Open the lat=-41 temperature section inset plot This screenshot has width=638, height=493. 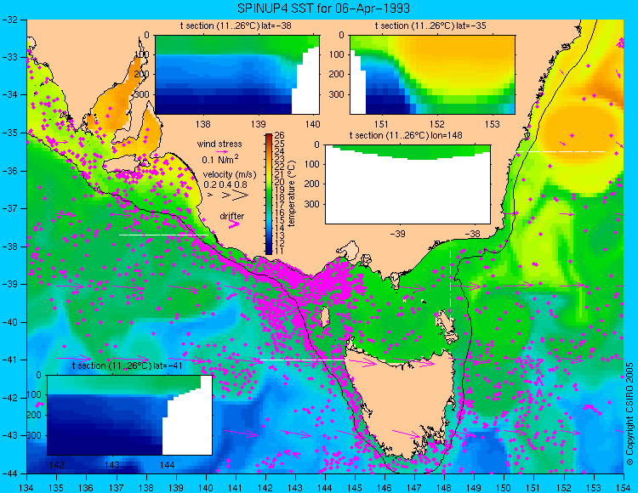(x=130, y=415)
